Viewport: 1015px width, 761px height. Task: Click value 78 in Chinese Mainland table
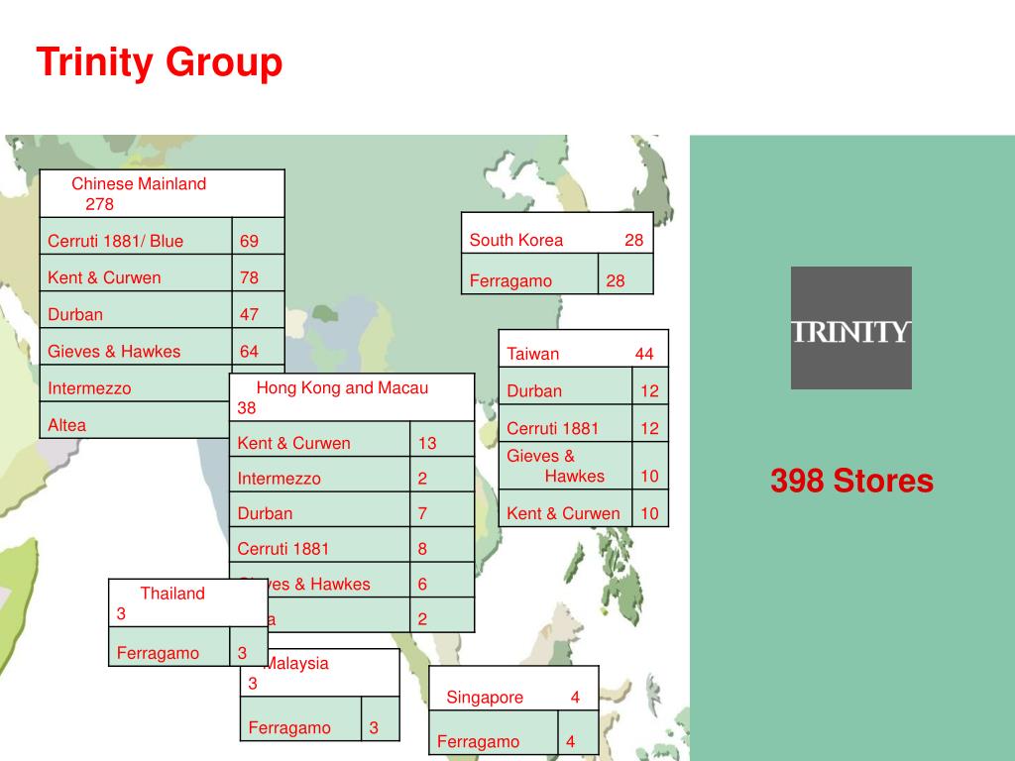259,272
